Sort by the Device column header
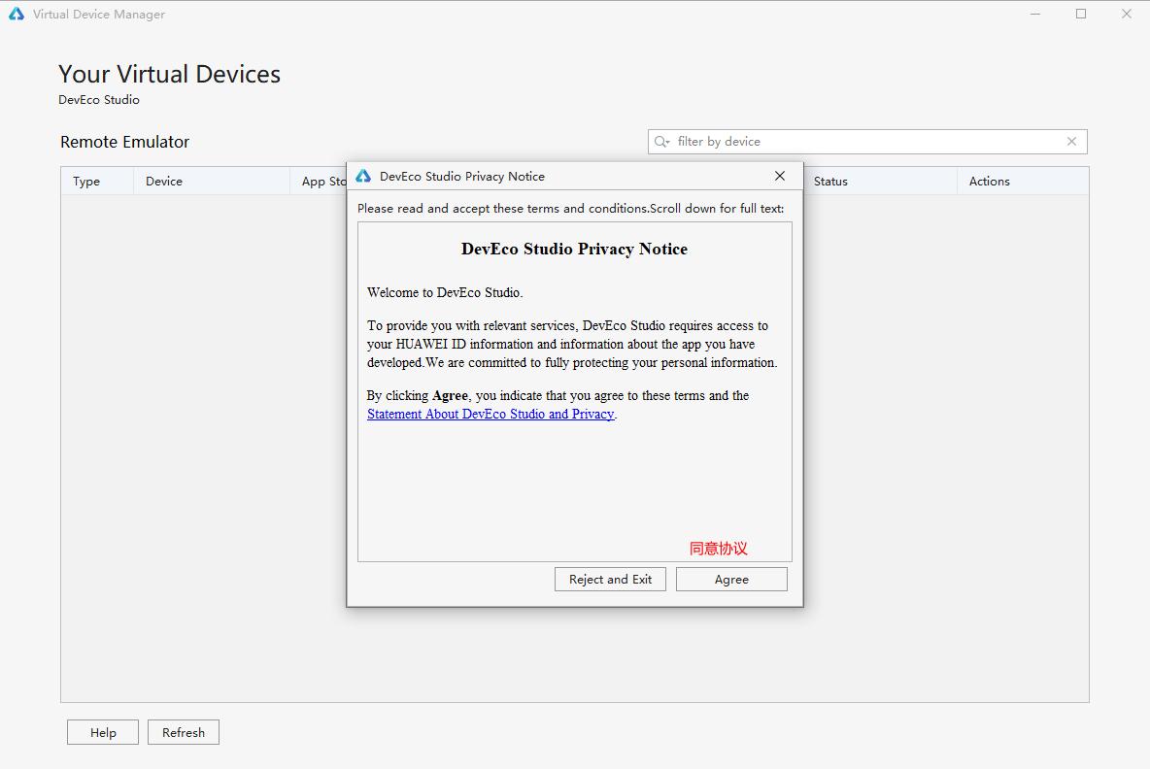 coord(164,182)
